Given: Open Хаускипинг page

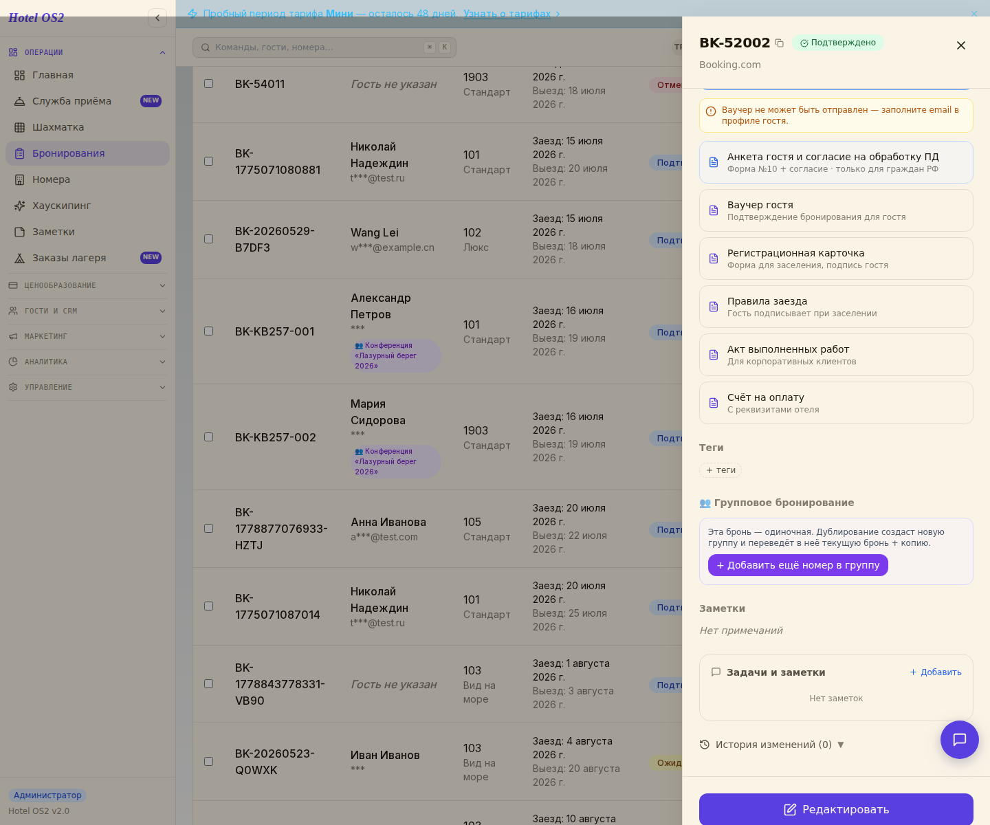Looking at the screenshot, I should point(87,206).
